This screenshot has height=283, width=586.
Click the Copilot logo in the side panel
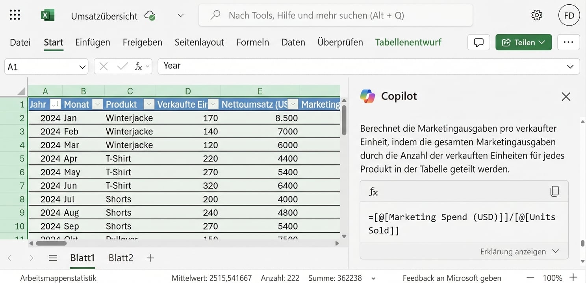point(367,96)
